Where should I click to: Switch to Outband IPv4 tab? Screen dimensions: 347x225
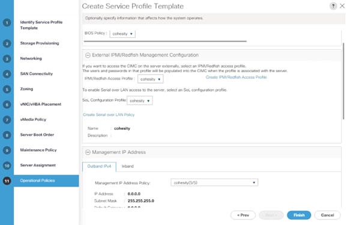pos(99,167)
